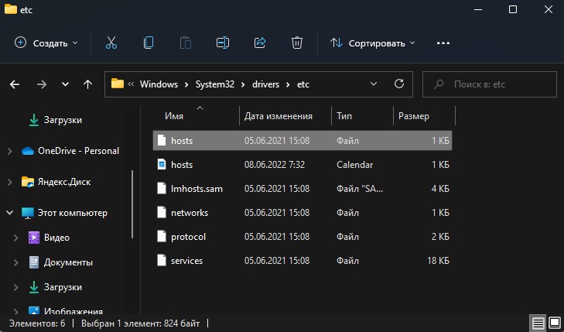Sort by the Тип column header
The height and width of the screenshot is (332, 564).
(344, 116)
